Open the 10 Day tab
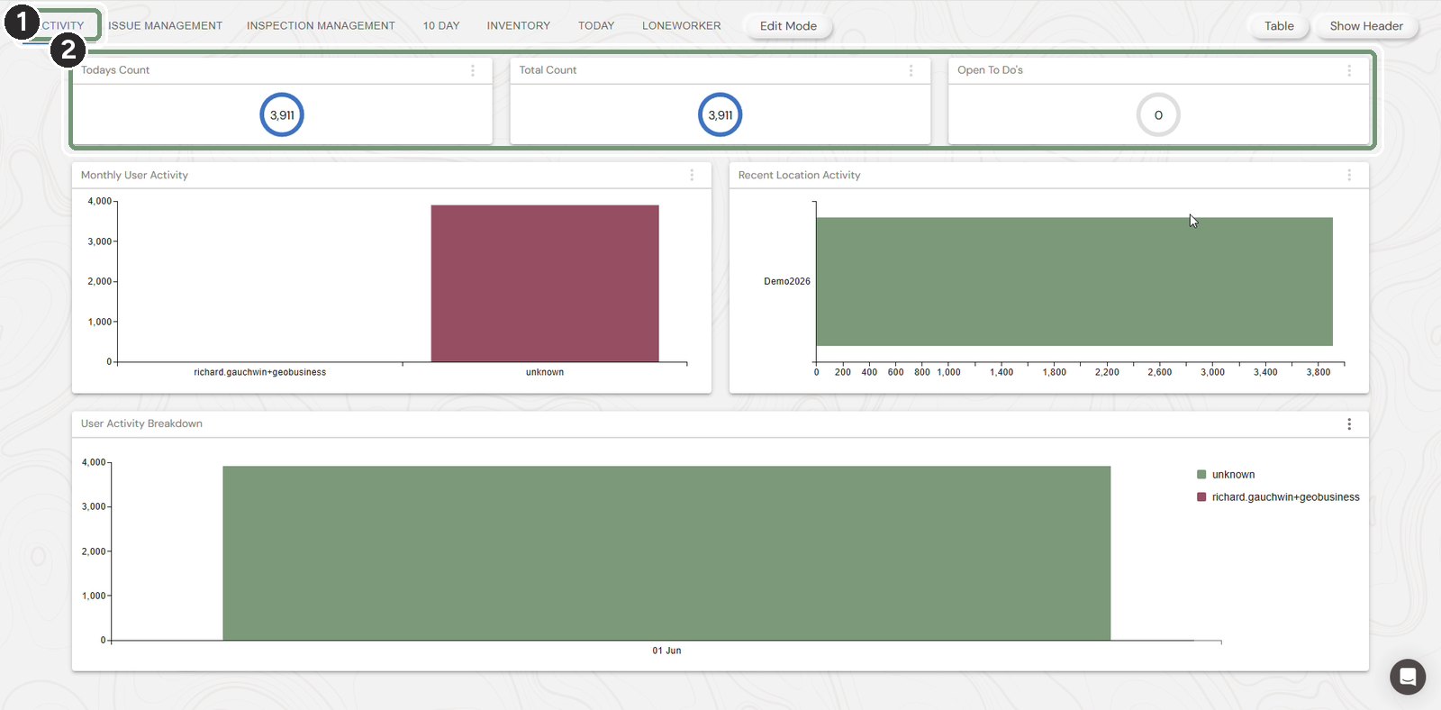The image size is (1441, 710). click(x=441, y=26)
